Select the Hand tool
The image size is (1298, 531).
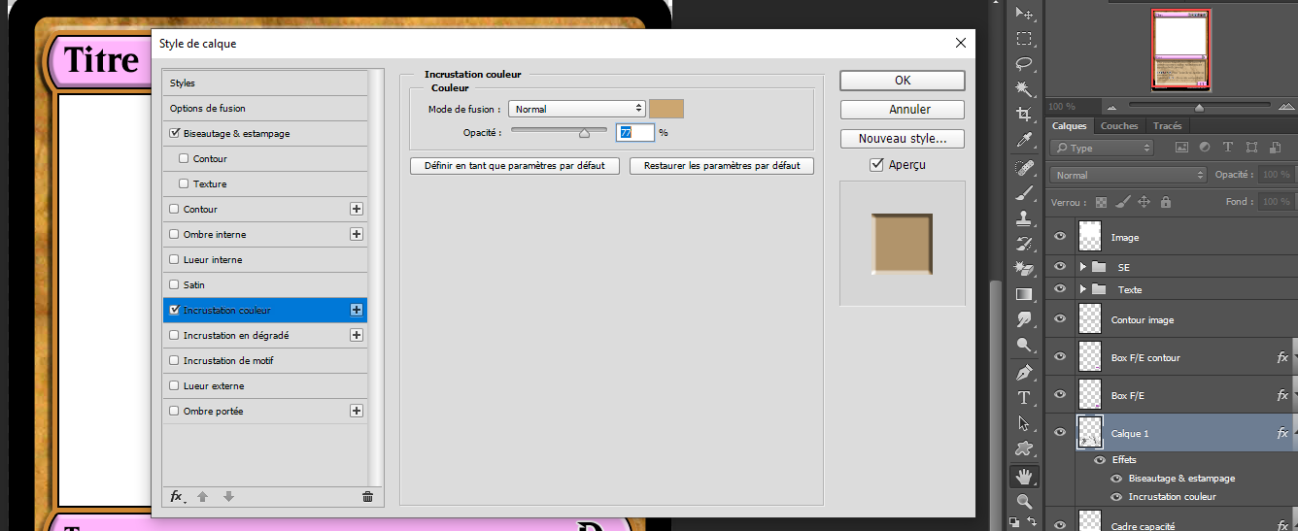click(x=1024, y=477)
